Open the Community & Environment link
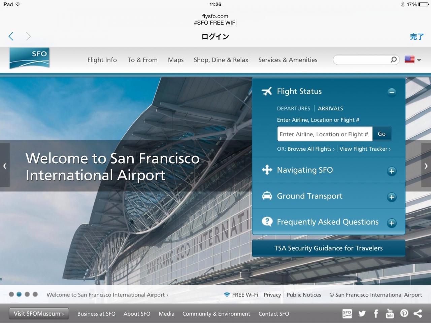 pos(216,314)
